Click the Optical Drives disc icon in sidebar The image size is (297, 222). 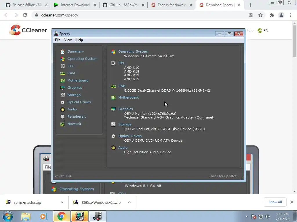63,102
